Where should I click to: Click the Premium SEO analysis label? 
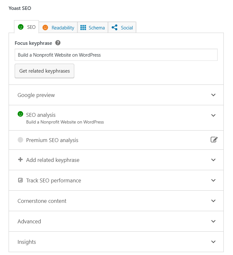[x=52, y=140]
